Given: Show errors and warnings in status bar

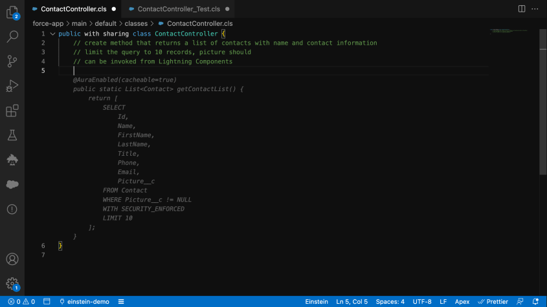Looking at the screenshot, I should 21,302.
